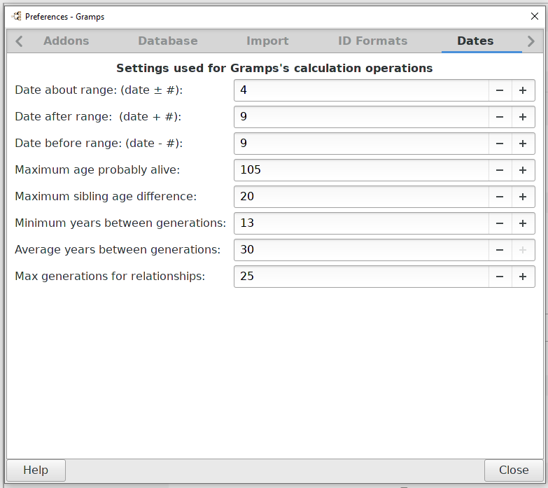The width and height of the screenshot is (548, 488).
Task: Decrease Maximum sibling age difference
Action: click(x=500, y=197)
